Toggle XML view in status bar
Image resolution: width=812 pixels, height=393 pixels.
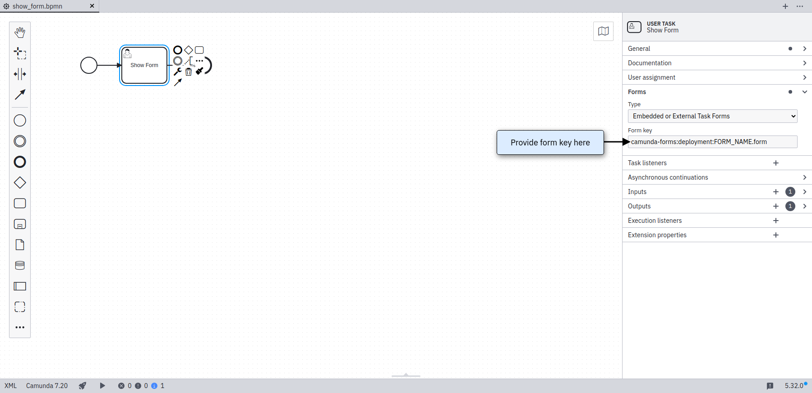[11, 386]
